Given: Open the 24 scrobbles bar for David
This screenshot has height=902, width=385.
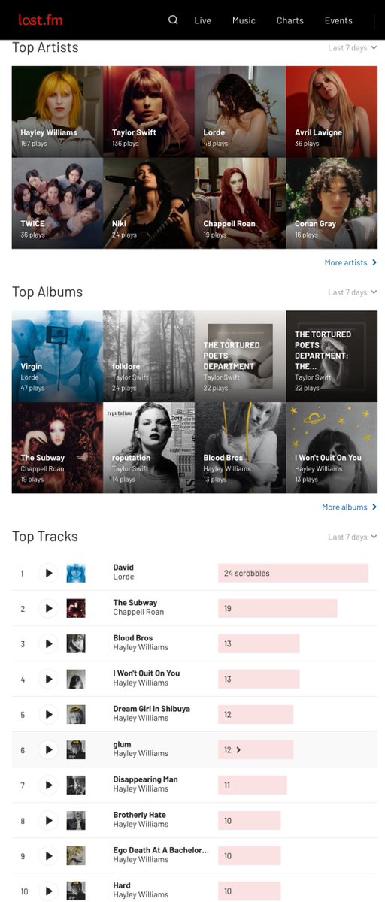Looking at the screenshot, I should 293,574.
